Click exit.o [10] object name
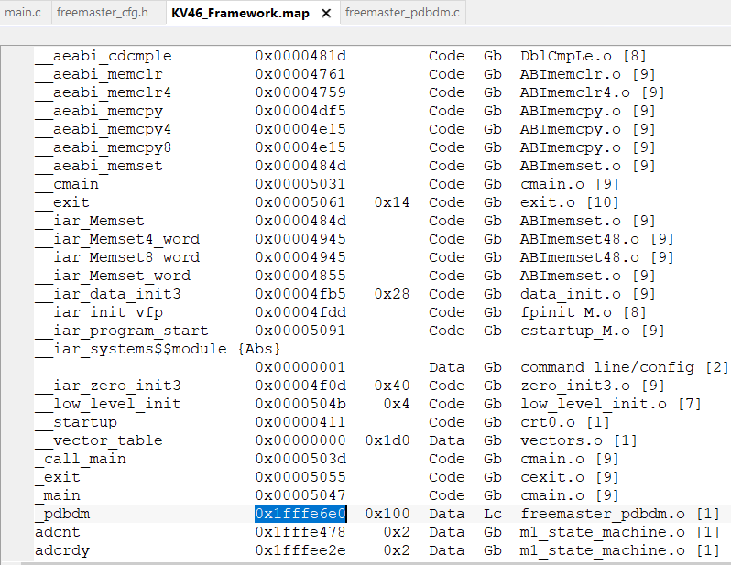Screen dimensions: 731x565 point(570,202)
